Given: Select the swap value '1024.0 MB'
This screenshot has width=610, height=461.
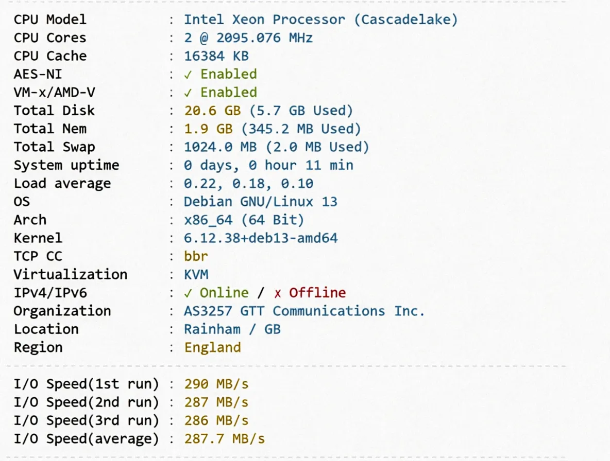Looking at the screenshot, I should (220, 147).
